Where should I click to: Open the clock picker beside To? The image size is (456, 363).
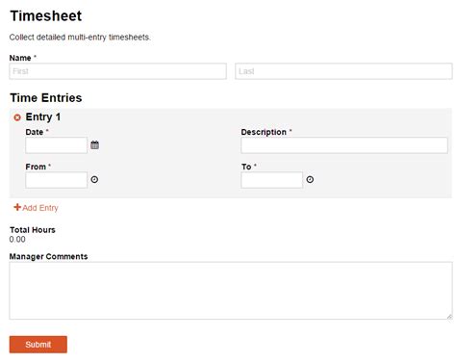point(310,179)
